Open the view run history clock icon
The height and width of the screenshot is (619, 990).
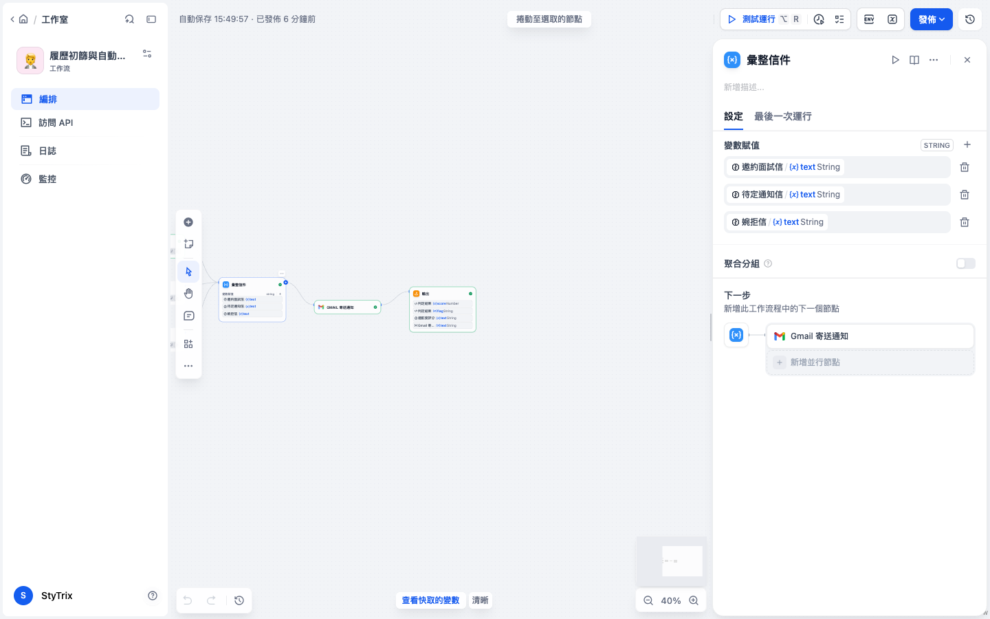(x=818, y=19)
